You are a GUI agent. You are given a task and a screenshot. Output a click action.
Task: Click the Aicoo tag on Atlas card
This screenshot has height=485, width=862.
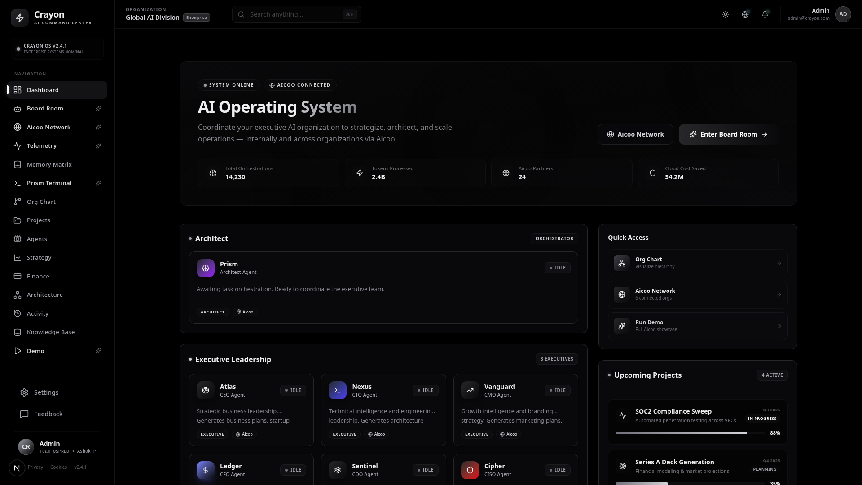245,434
